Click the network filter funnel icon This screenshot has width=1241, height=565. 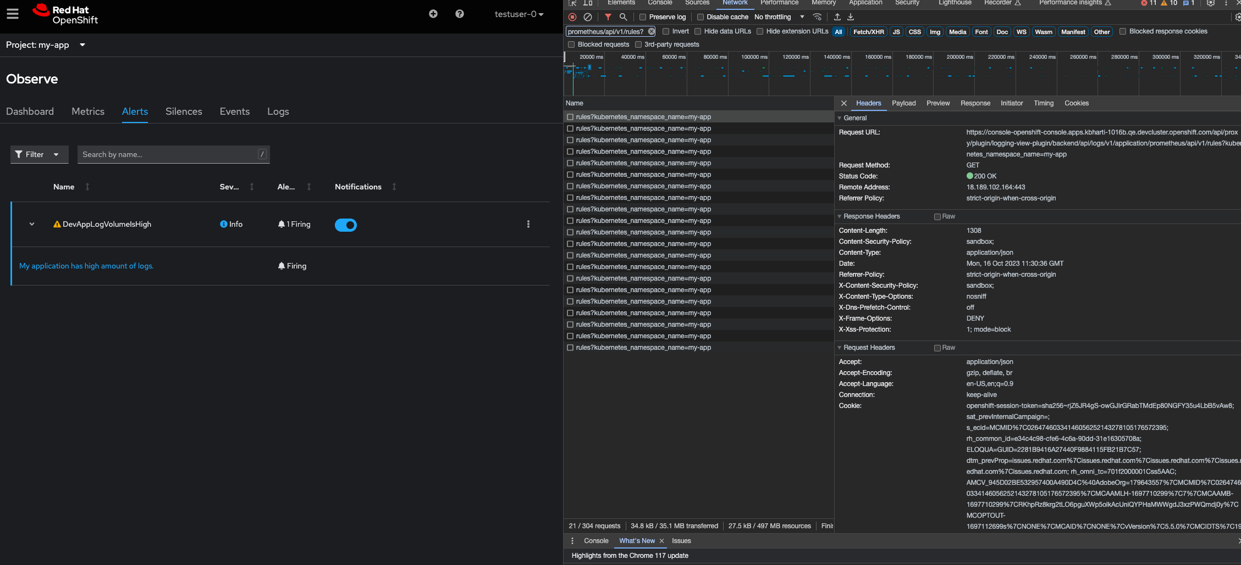[x=608, y=17]
